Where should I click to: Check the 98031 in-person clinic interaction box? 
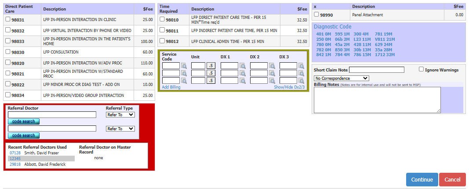(x=8, y=20)
